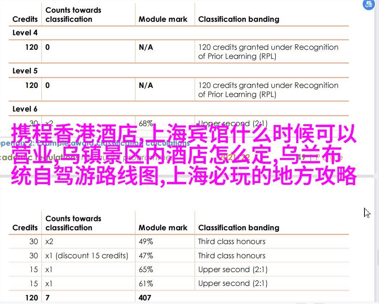Select the 49% module mark cell
This screenshot has width=379, height=304.
click(146, 242)
